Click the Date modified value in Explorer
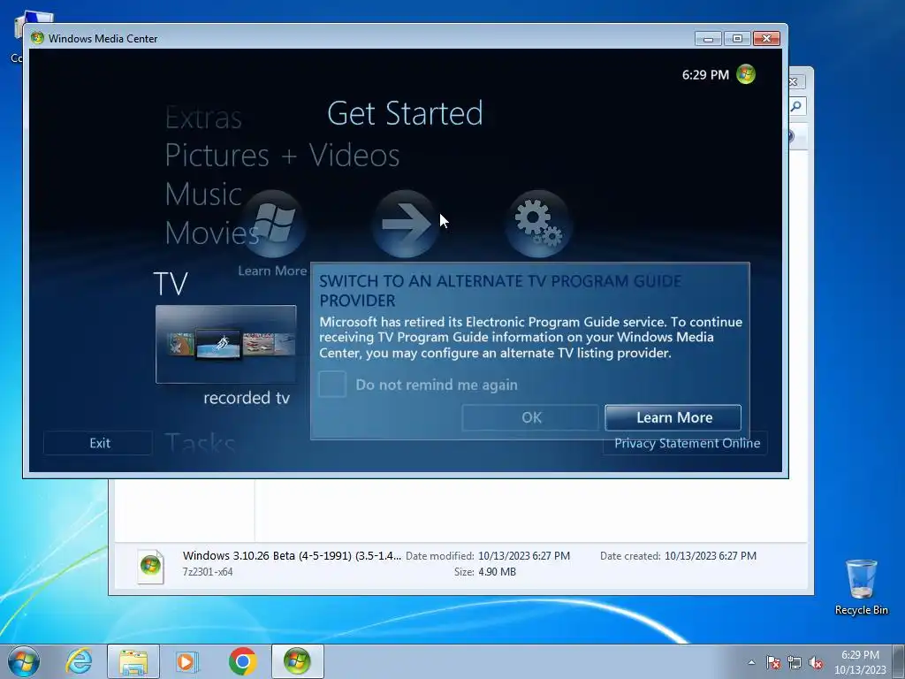This screenshot has width=905, height=679. point(524,556)
